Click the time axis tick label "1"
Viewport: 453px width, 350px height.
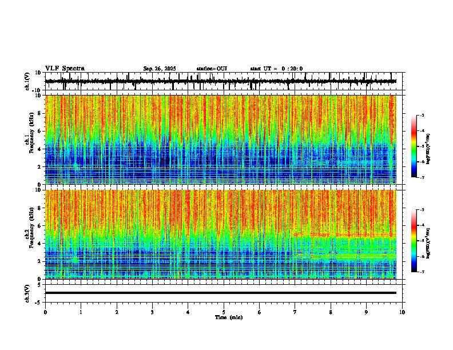[x=81, y=312]
